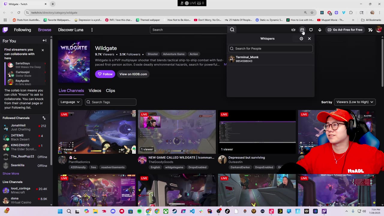The width and height of the screenshot is (384, 216).
Task: Open Steam from the taskbar
Action: coord(174,211)
